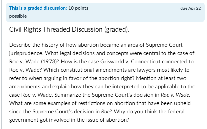Click the word "jurisprudence." in the prompt
The height and width of the screenshot is (129, 207).
click(26, 53)
